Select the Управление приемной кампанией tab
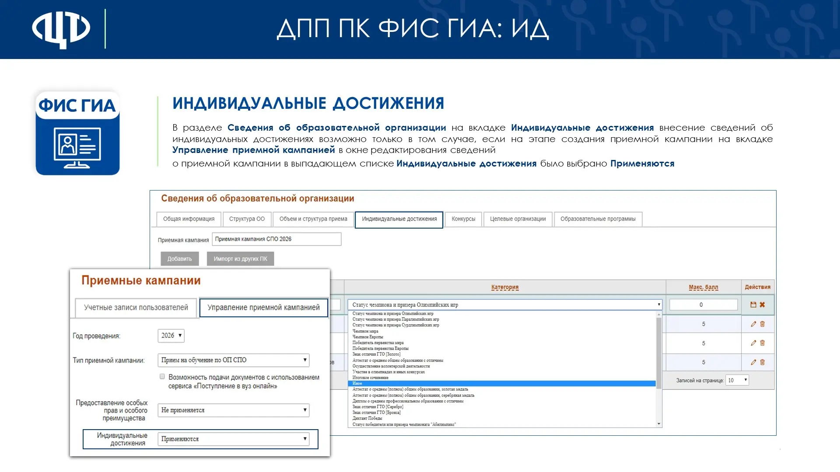Screen dimensions: 840x472 (x=264, y=308)
